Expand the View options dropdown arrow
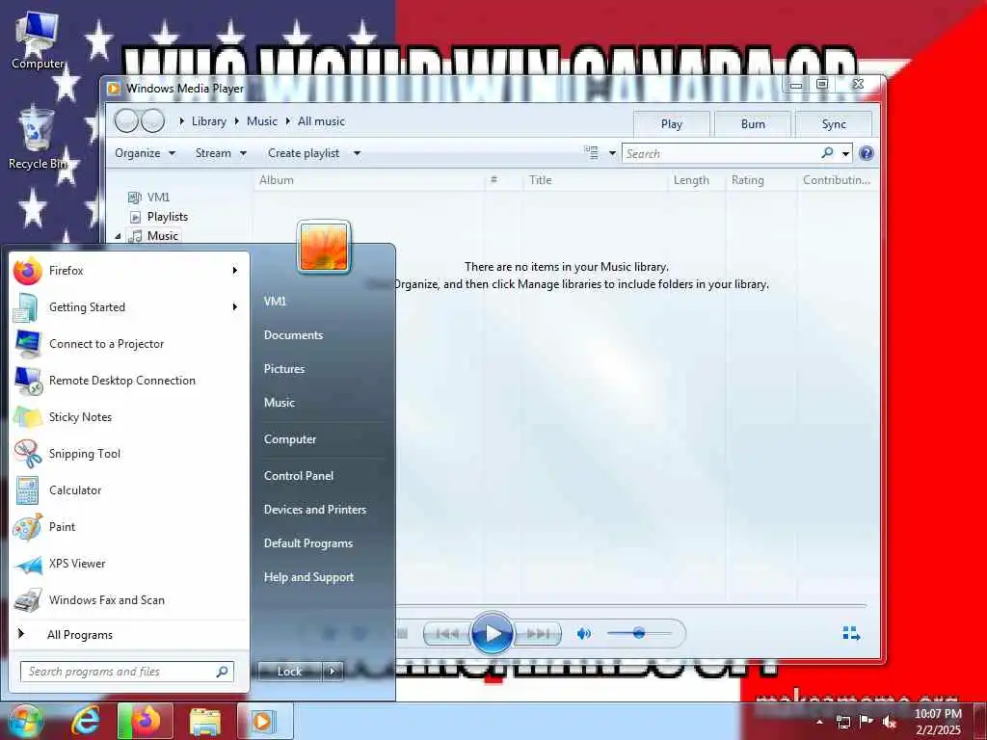The width and height of the screenshot is (987, 740). coord(612,153)
